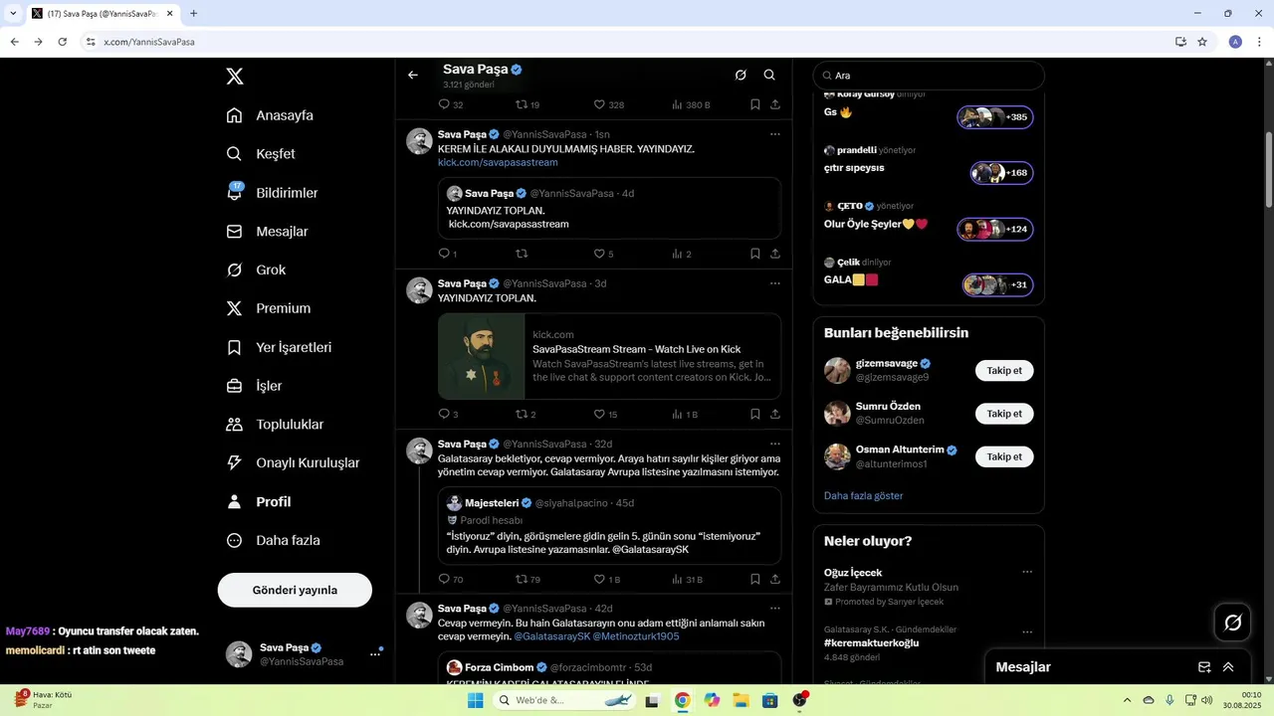This screenshot has width=1274, height=716.
Task: Open Chrome from Windows taskbar
Action: click(x=682, y=700)
